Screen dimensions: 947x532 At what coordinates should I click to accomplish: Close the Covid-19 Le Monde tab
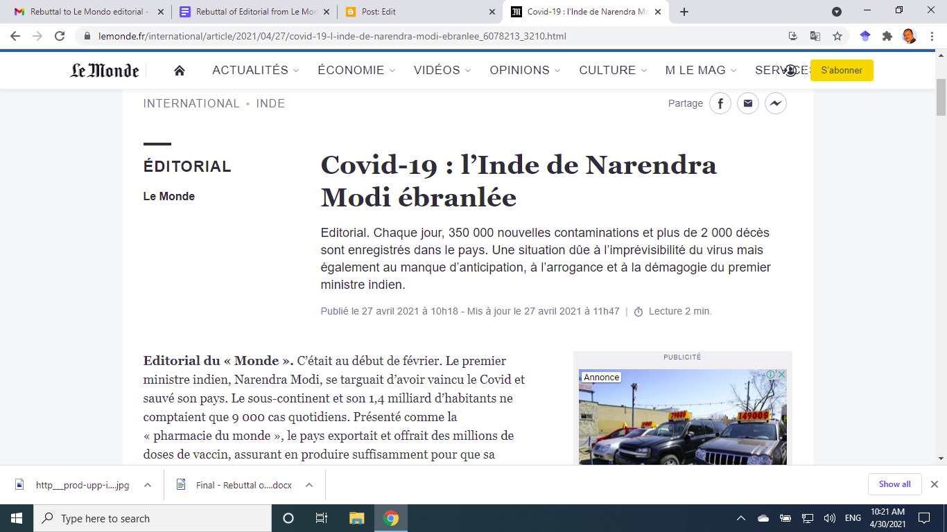(x=657, y=12)
